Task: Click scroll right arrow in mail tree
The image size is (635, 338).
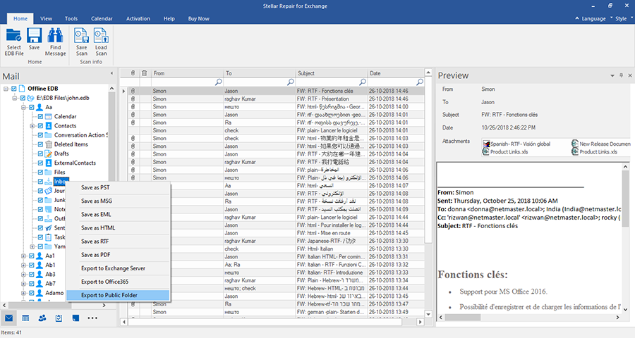Action: click(x=104, y=305)
